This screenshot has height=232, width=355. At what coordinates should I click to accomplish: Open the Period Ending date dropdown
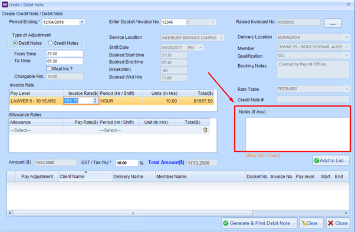tap(82, 22)
